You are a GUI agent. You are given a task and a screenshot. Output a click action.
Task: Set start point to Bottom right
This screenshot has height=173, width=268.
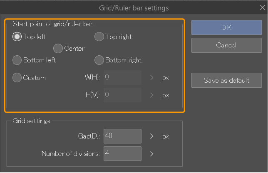(x=99, y=60)
